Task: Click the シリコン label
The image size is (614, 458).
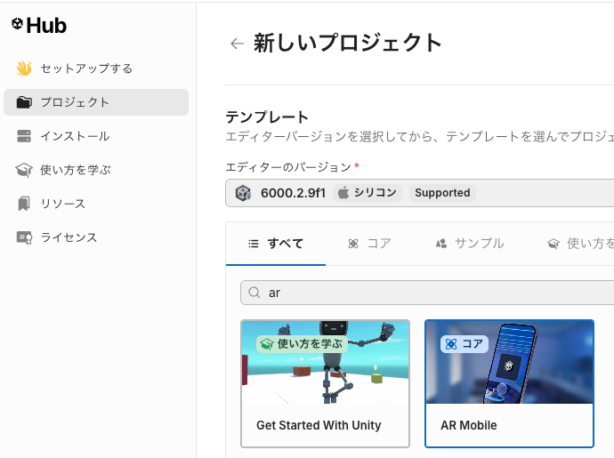Action: tap(376, 193)
